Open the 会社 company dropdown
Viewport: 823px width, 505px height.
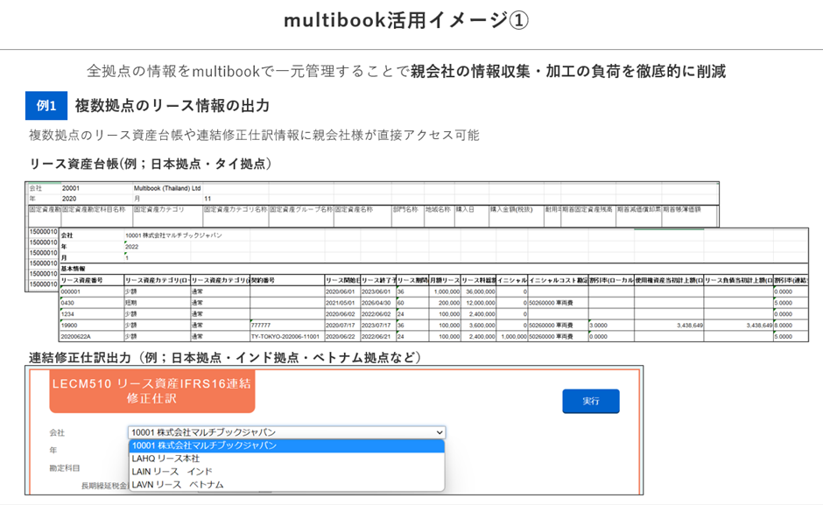pyautogui.click(x=286, y=432)
